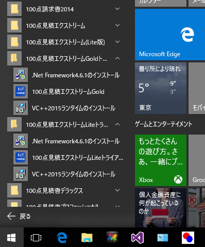Open the blue monitor-chart taskbar app
The image size is (205, 247).
pos(163,238)
